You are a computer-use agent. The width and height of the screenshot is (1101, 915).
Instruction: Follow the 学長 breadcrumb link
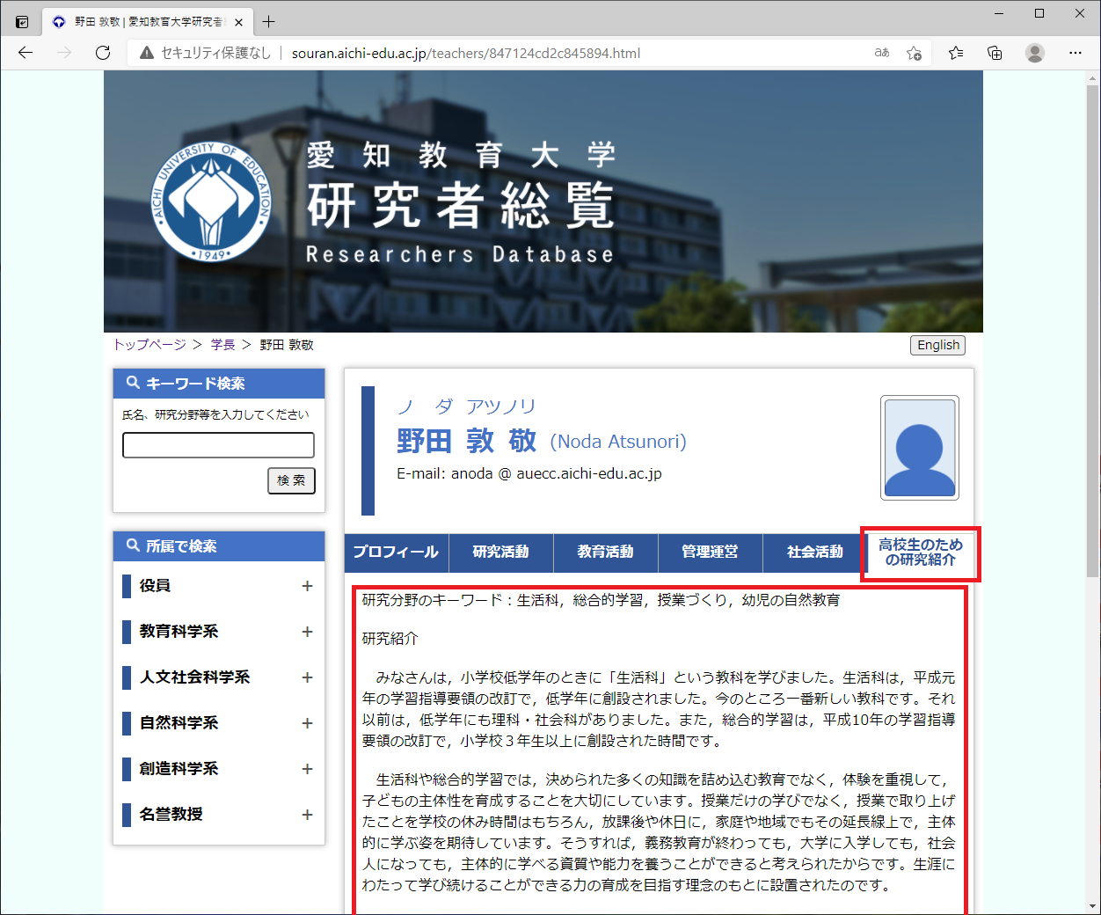[222, 345]
